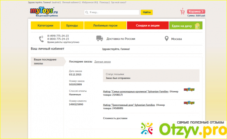Click Время работы: круглосуточно text
Image resolution: width=227 pixels, height=139 pixels.
point(63,42)
